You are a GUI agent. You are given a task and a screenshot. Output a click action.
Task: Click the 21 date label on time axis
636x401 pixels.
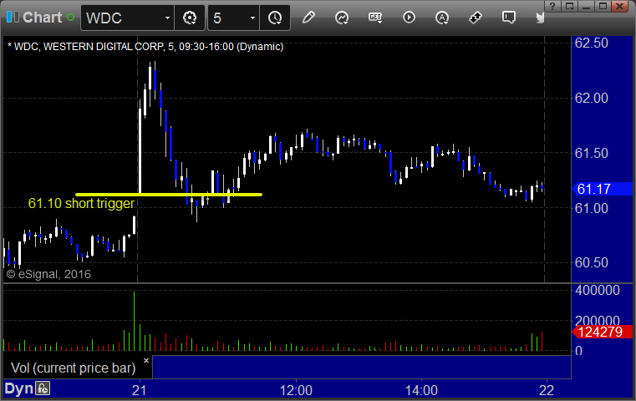(x=139, y=390)
